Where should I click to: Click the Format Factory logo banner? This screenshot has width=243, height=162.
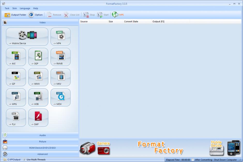point(160,148)
